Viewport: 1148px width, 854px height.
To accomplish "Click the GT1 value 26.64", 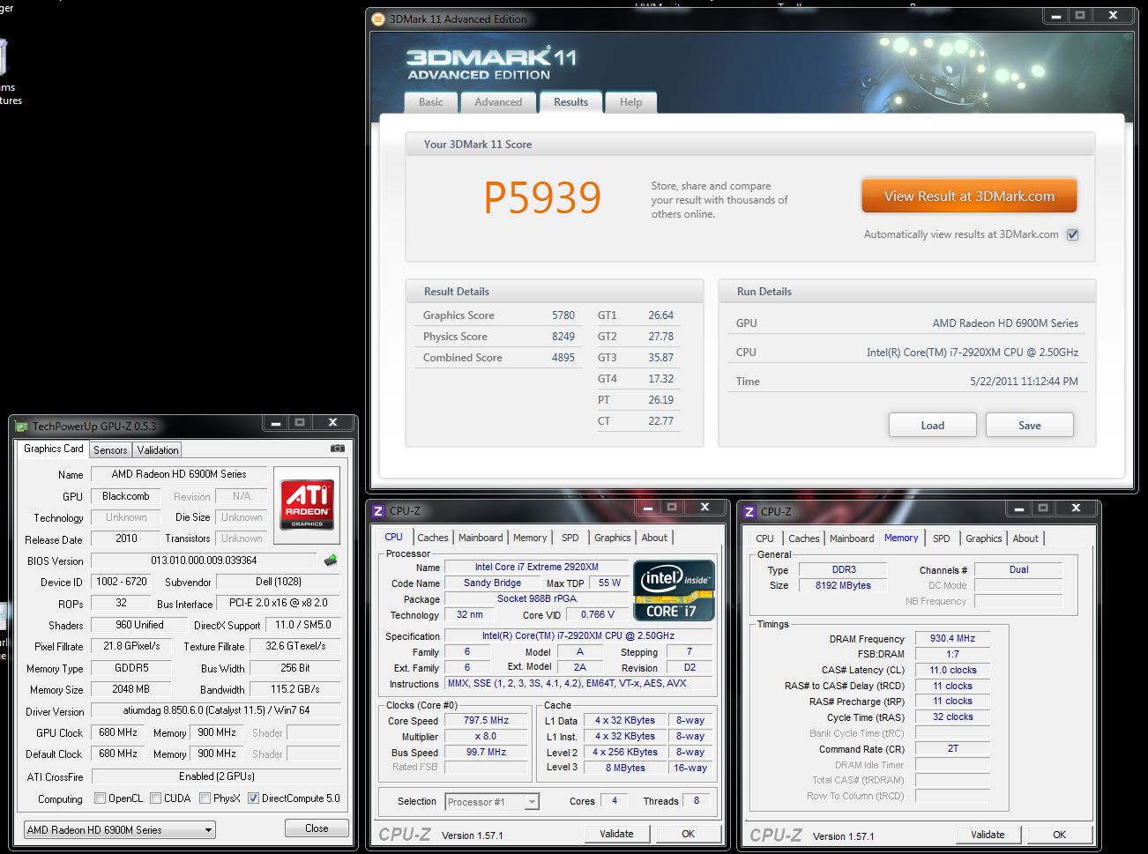I will click(x=660, y=316).
